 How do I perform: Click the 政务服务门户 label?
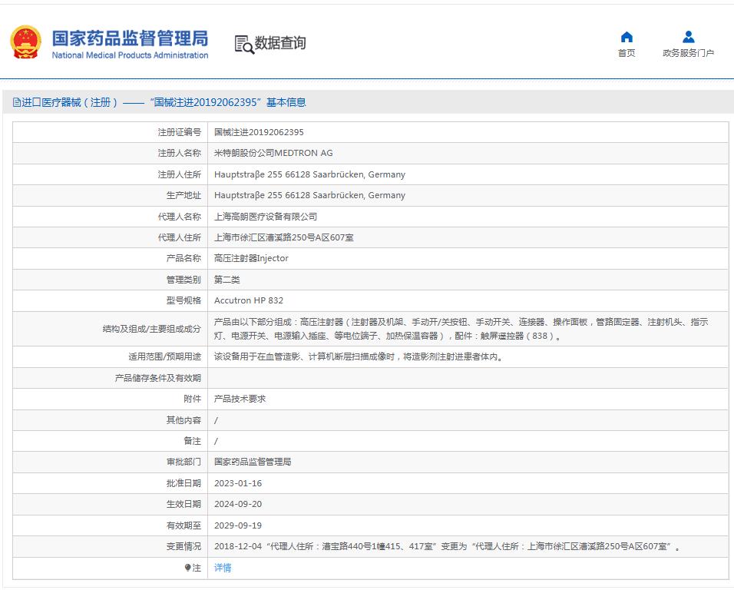pos(688,53)
